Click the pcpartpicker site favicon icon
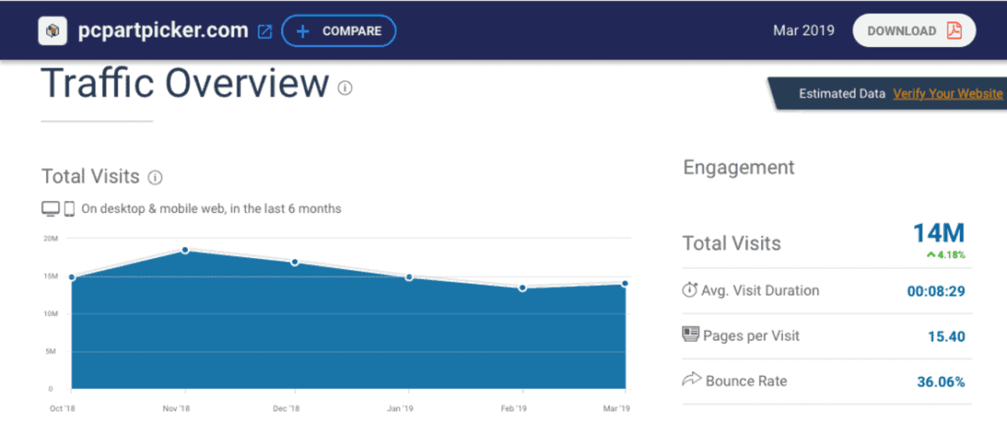 [x=52, y=31]
